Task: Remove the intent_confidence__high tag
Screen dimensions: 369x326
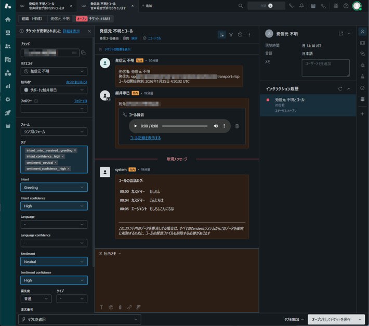Action: [x=63, y=156]
